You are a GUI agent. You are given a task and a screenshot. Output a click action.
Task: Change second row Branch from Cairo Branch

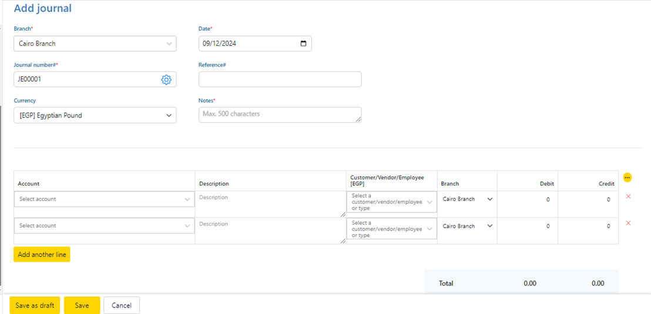(x=467, y=227)
